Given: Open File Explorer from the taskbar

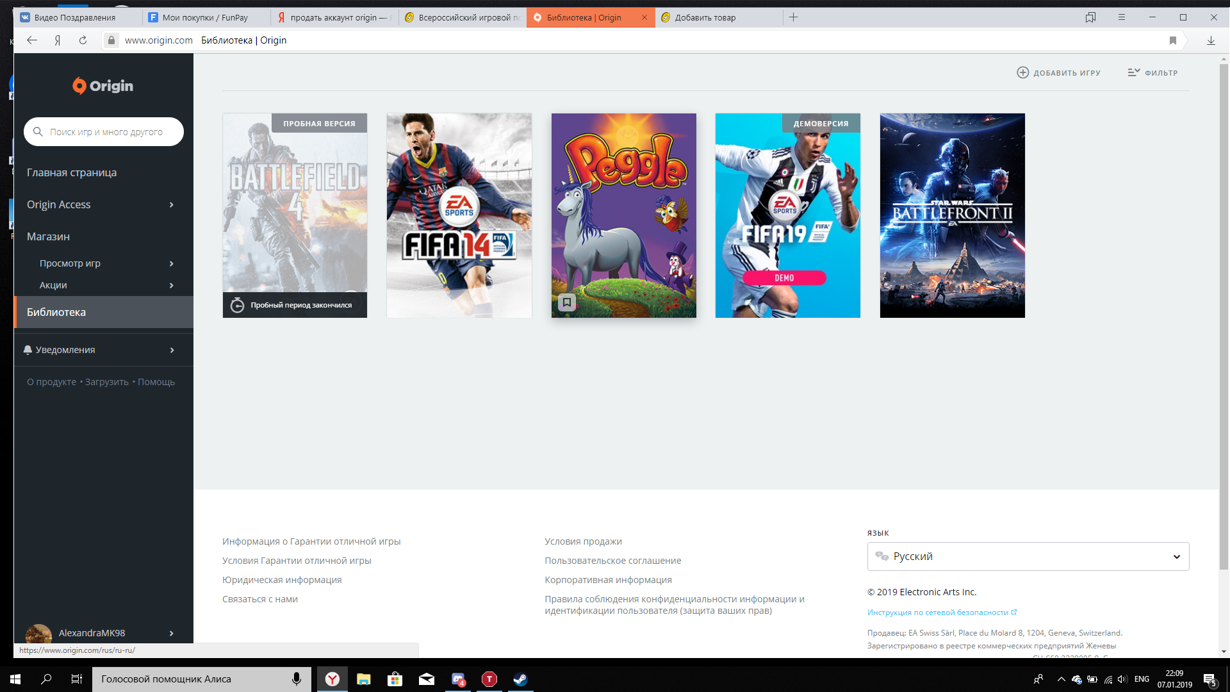Looking at the screenshot, I should [364, 679].
